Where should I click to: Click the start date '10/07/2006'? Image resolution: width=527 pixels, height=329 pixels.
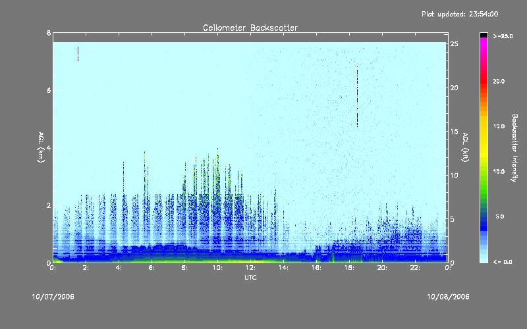pyautogui.click(x=53, y=297)
